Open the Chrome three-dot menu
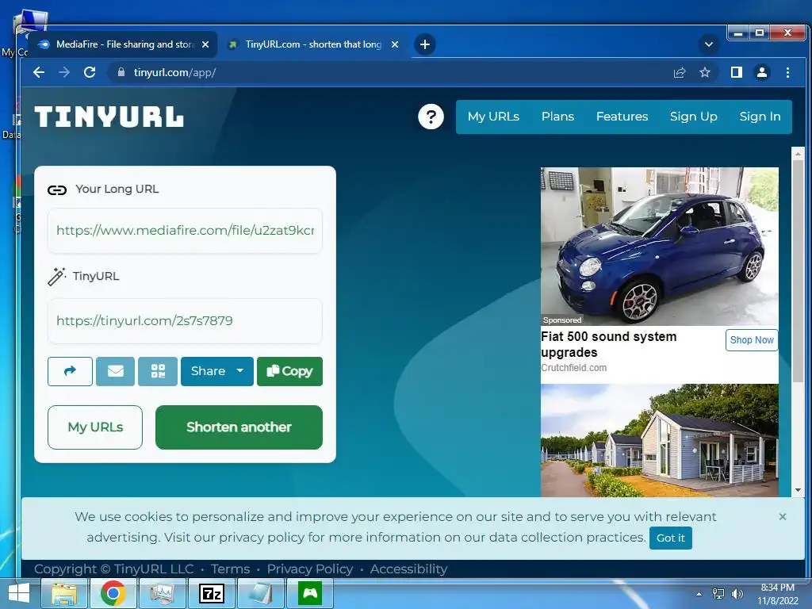This screenshot has width=812, height=609. pos(787,72)
